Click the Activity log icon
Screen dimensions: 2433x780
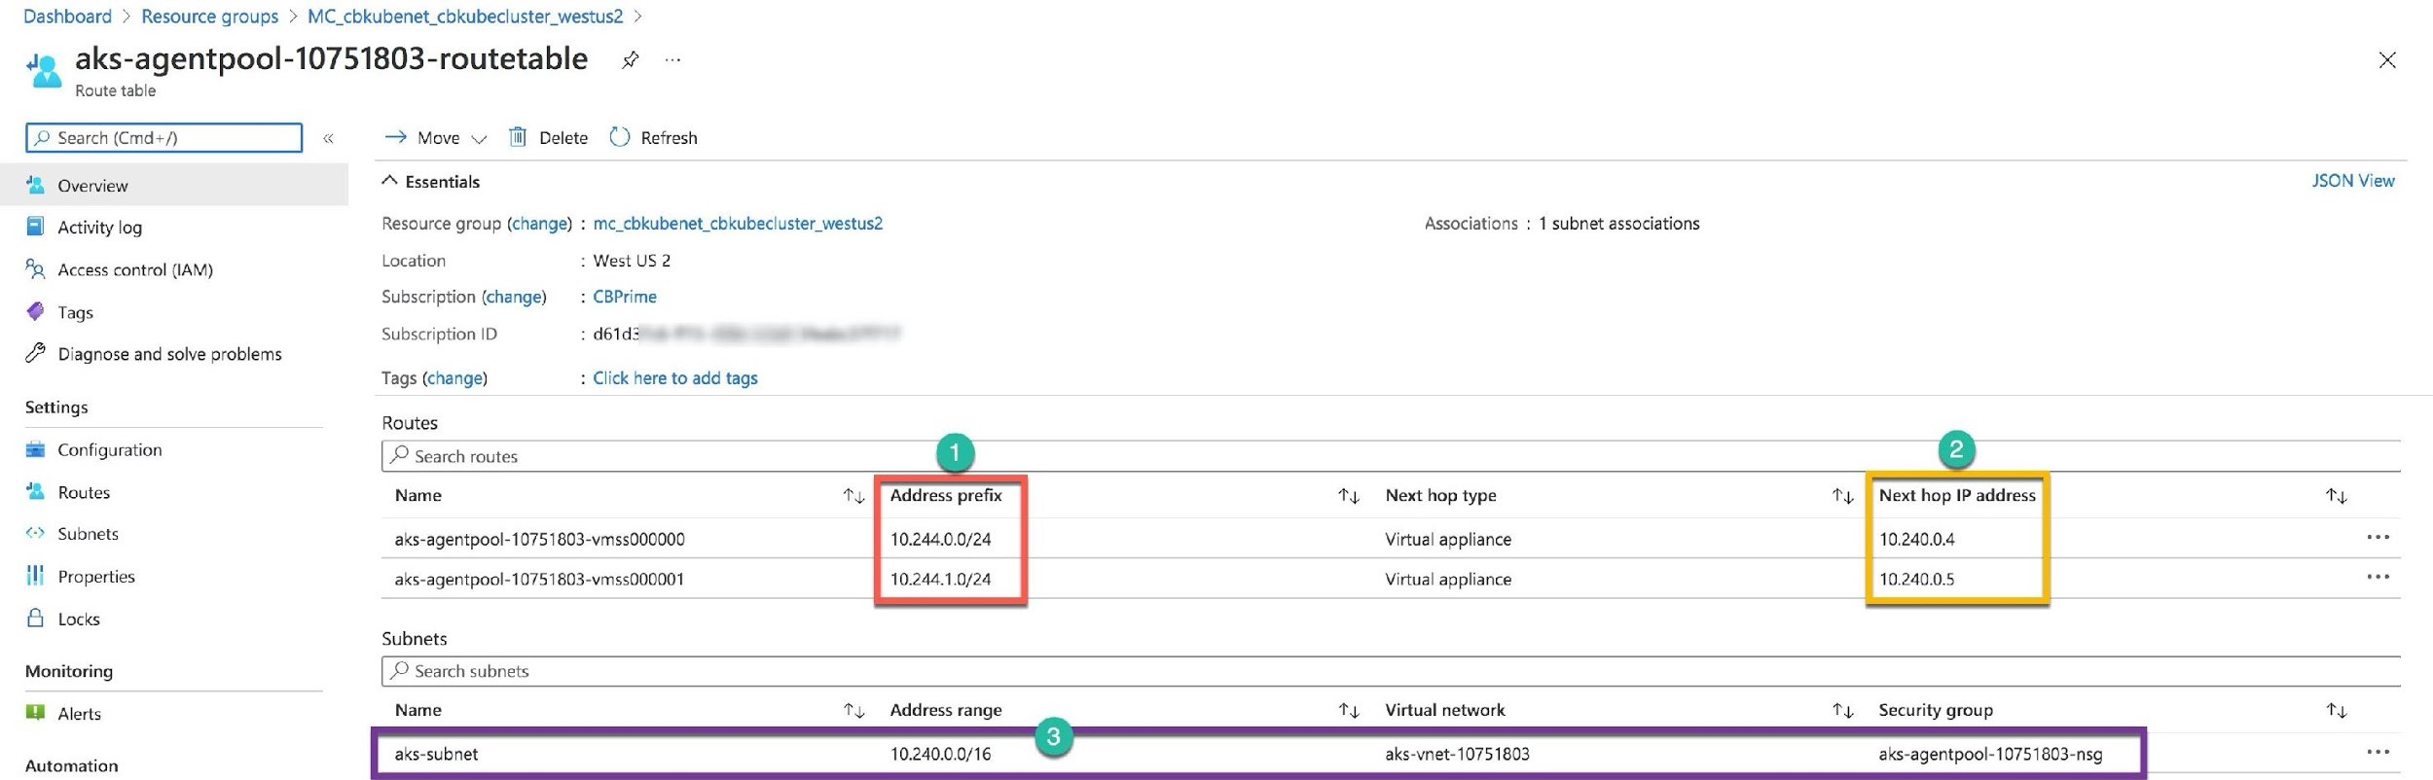[35, 227]
